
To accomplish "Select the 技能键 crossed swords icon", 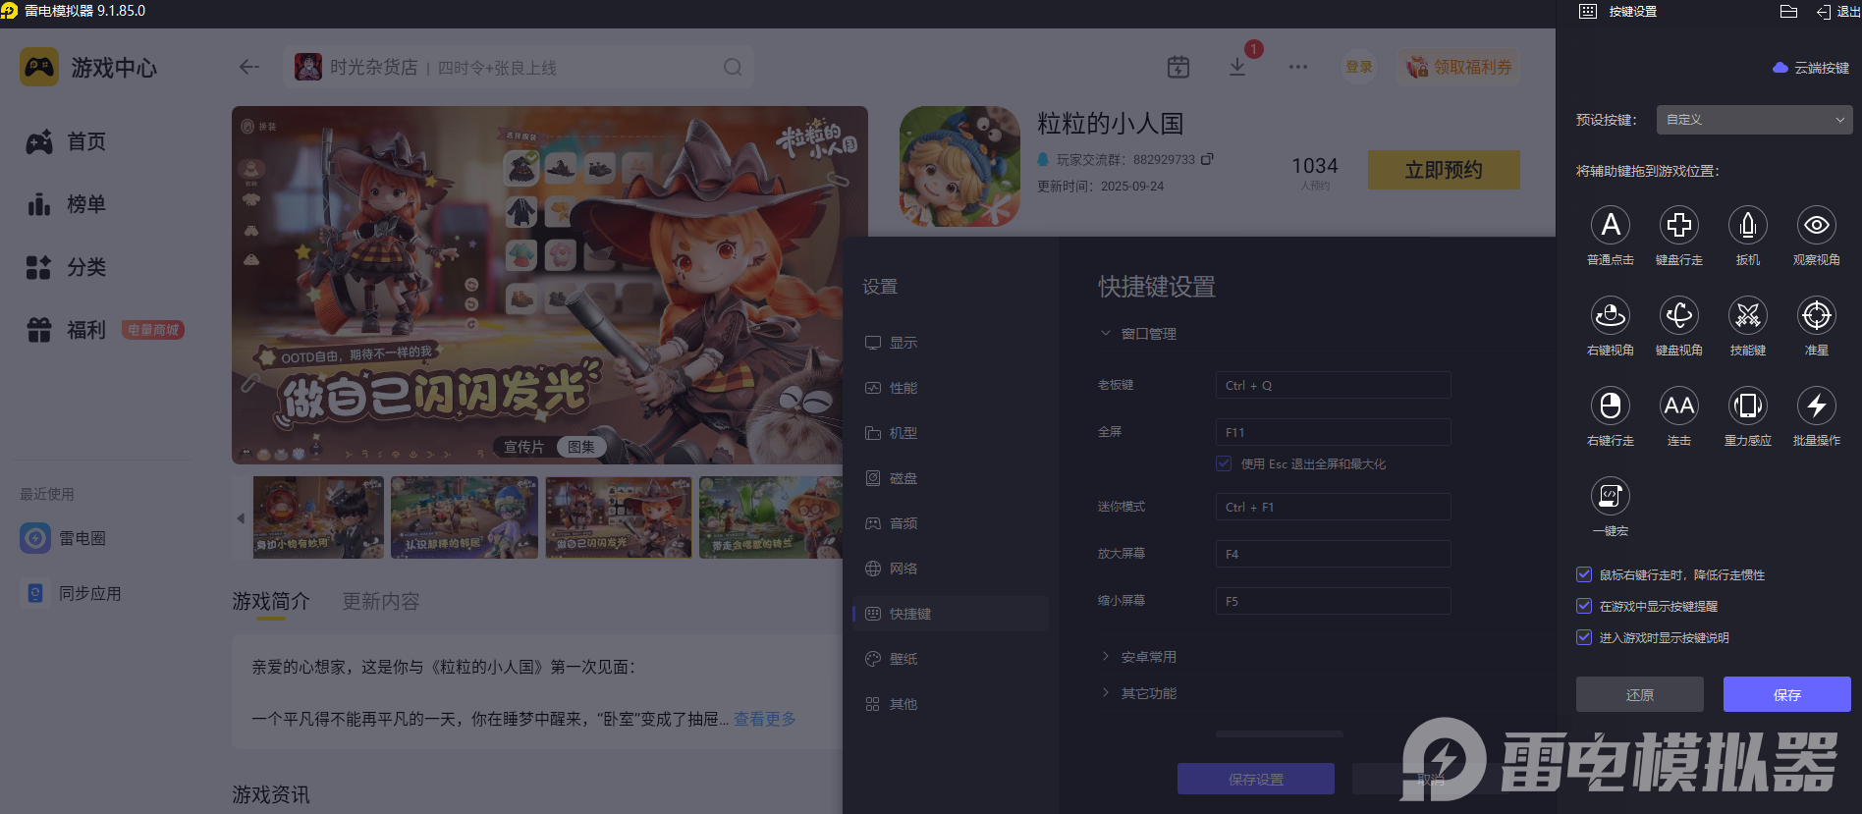I will [1748, 315].
